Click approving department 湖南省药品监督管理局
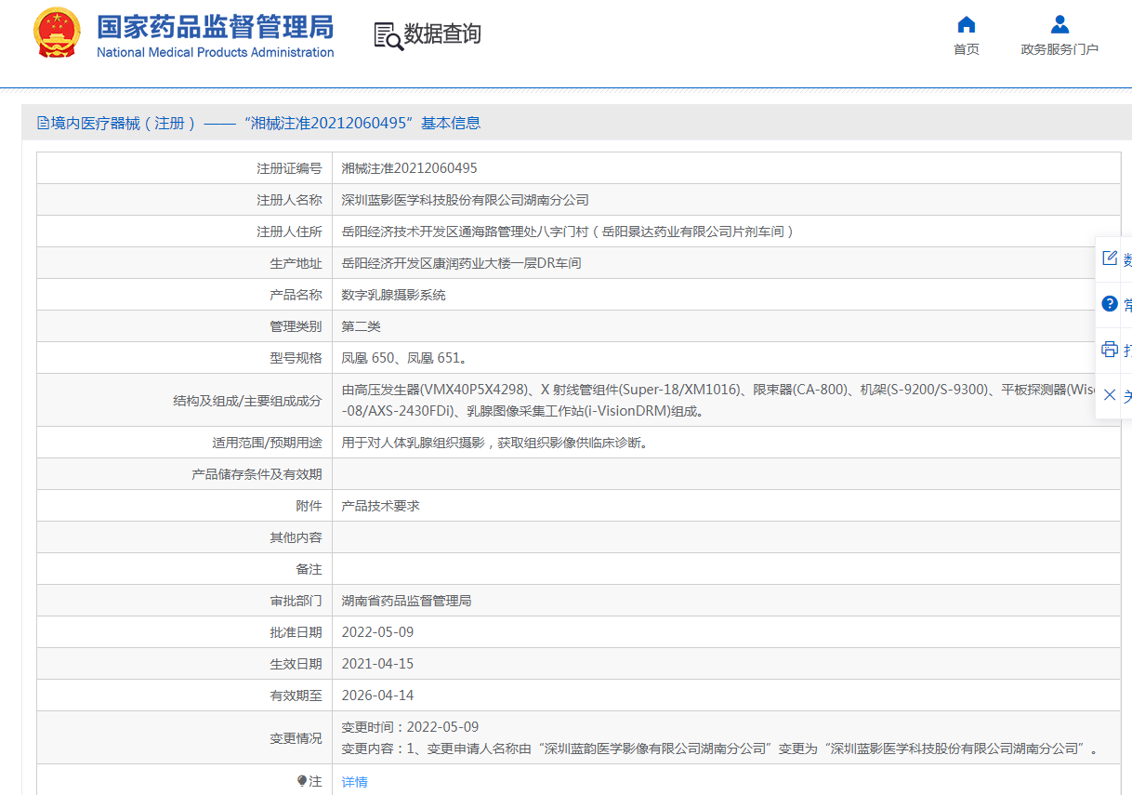The height and width of the screenshot is (795, 1132). 407,601
